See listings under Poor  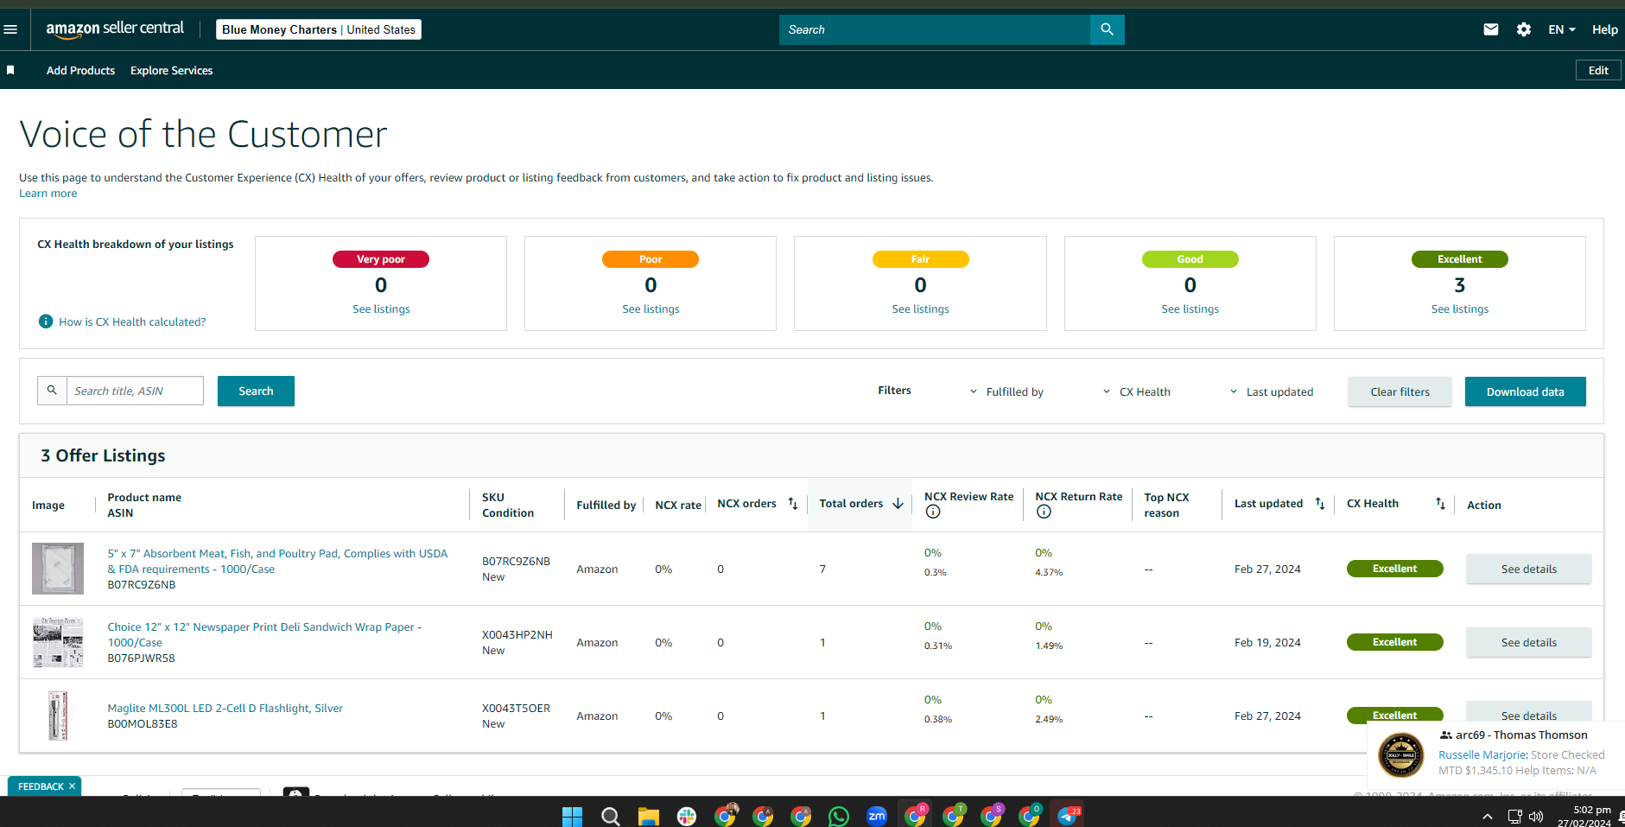pos(651,309)
